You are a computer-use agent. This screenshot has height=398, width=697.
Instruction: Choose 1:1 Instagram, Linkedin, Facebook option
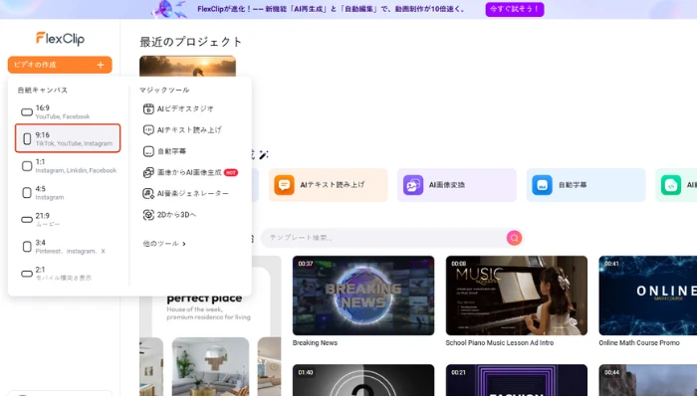(68, 166)
